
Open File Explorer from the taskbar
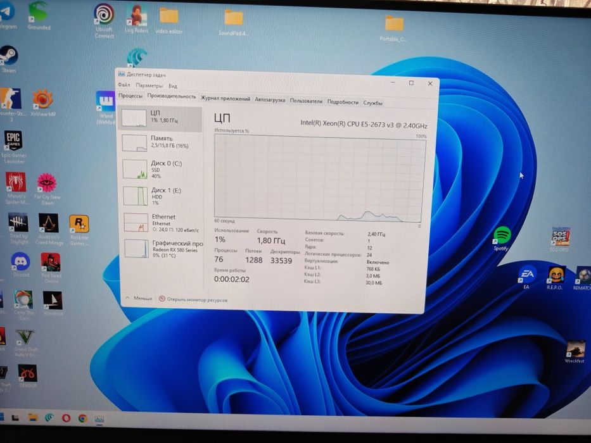[33, 417]
